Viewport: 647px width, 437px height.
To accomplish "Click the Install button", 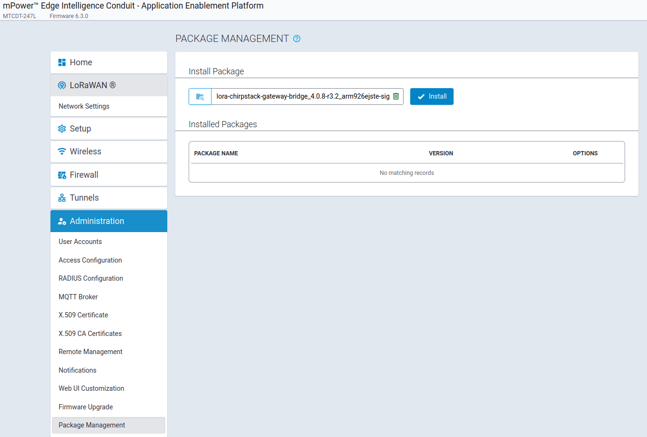I will [432, 96].
